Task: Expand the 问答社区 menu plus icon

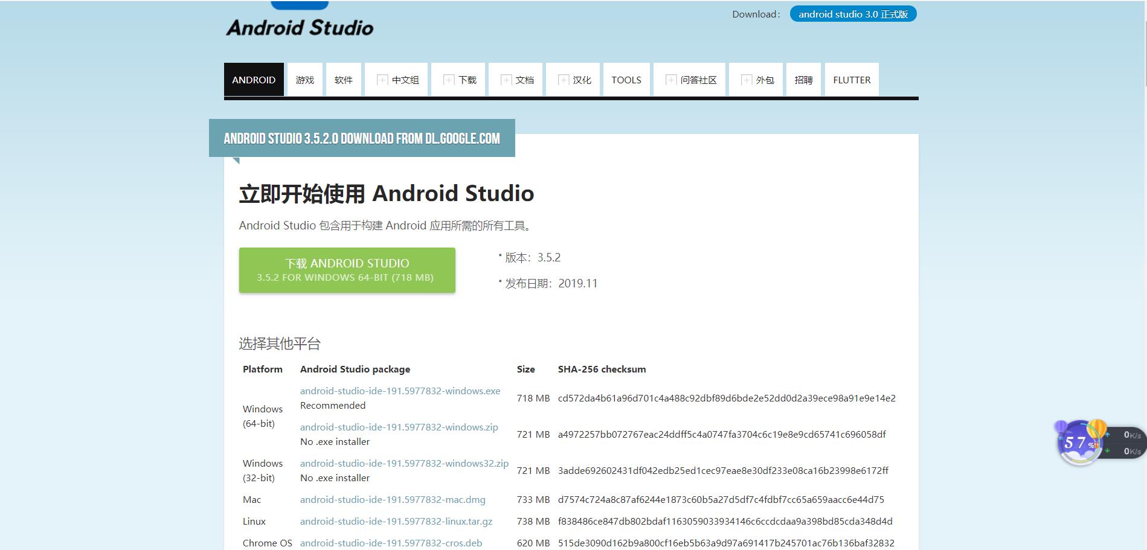Action: pyautogui.click(x=671, y=80)
